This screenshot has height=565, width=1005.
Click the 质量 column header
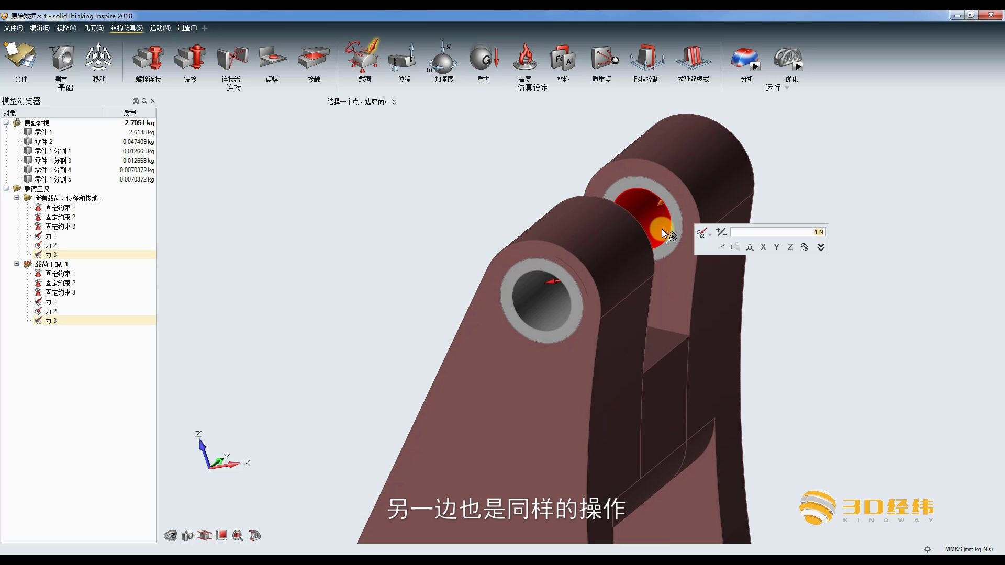tap(130, 113)
